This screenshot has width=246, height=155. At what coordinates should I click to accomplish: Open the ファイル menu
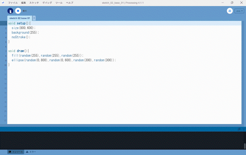(13, 3)
